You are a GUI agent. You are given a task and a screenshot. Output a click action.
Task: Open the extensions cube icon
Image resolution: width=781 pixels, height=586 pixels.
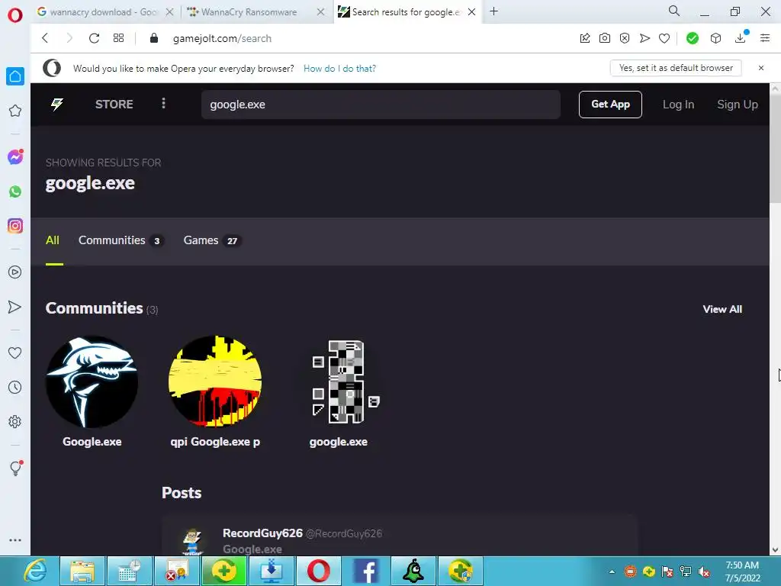pyautogui.click(x=715, y=38)
